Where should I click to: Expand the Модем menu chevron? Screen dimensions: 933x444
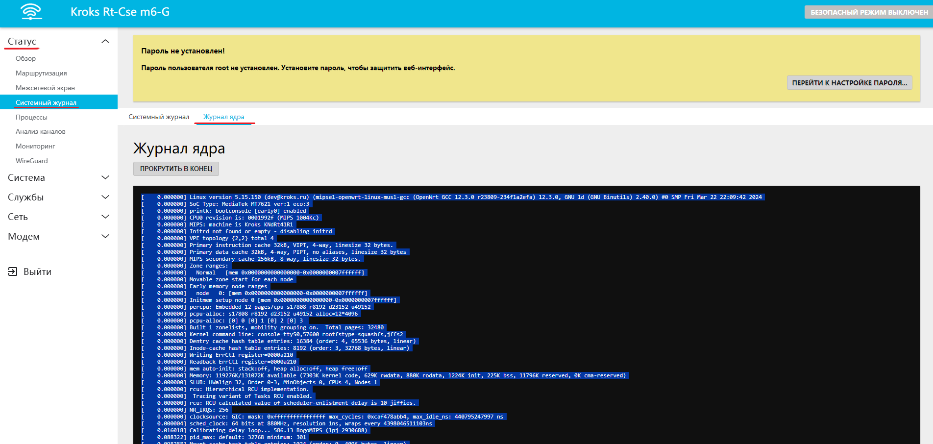point(105,236)
